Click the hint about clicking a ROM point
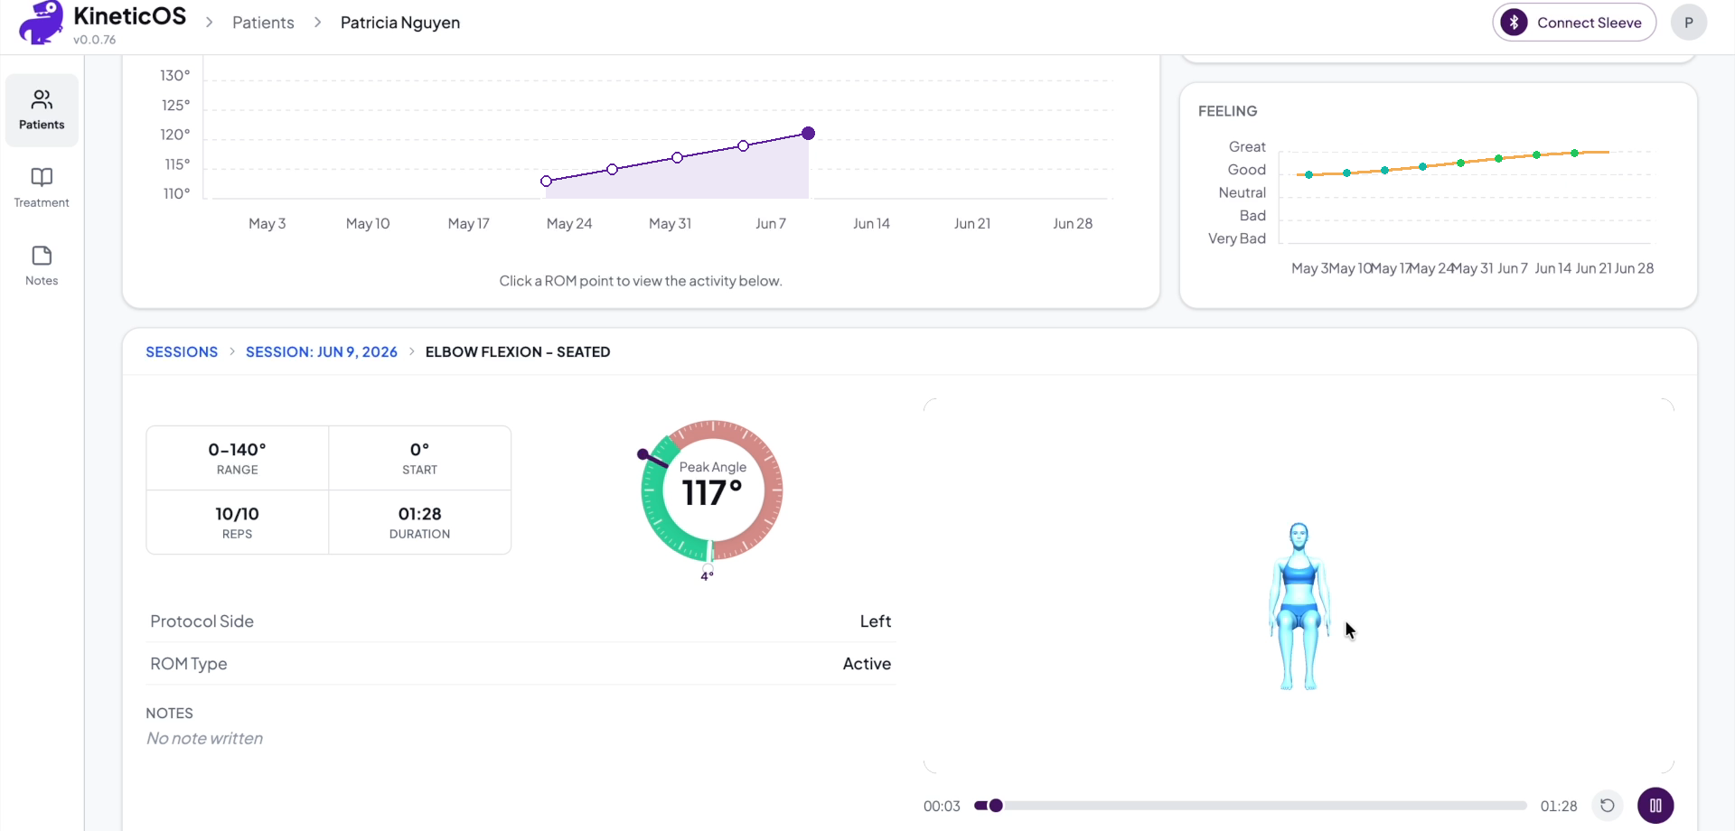1735x831 pixels. point(641,281)
